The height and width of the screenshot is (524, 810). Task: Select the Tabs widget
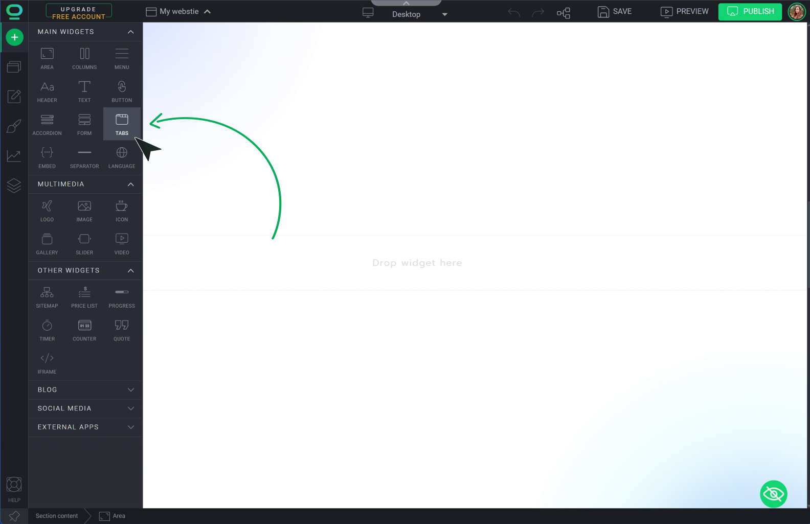coord(122,124)
